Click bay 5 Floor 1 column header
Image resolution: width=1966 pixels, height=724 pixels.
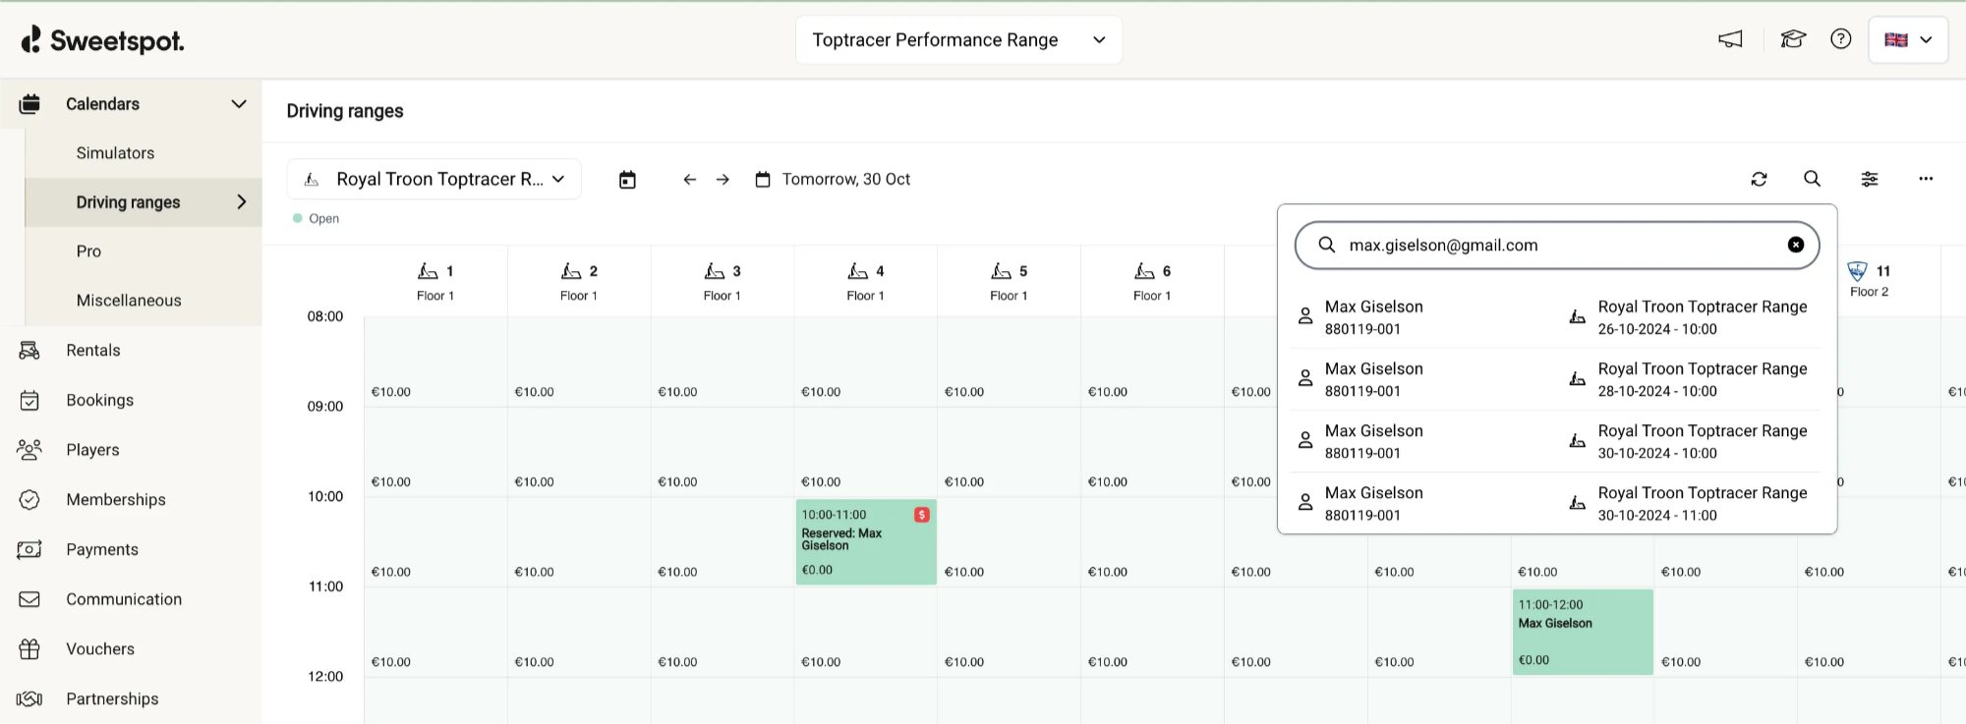point(1010,281)
